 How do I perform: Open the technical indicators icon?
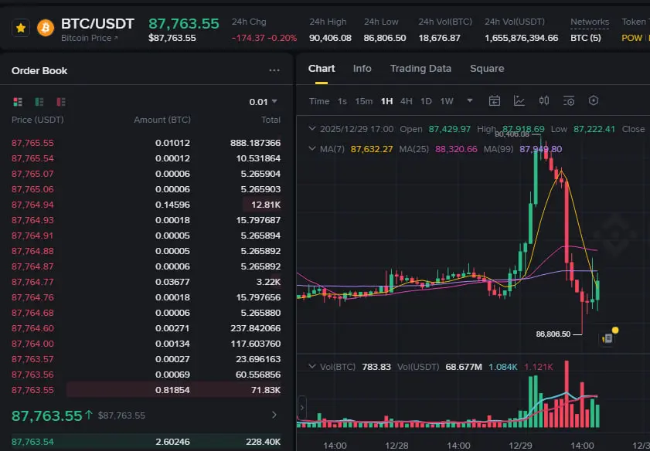click(519, 100)
